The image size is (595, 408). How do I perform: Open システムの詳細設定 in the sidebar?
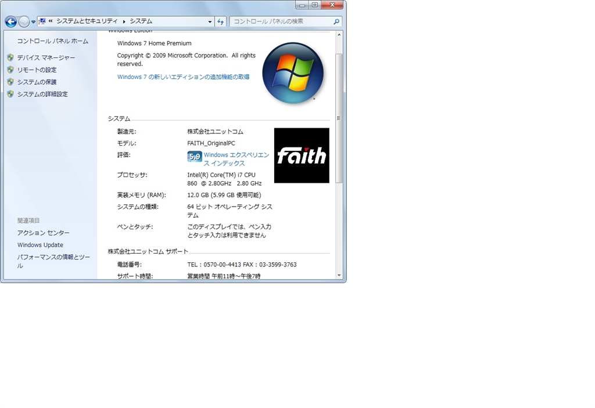(42, 94)
